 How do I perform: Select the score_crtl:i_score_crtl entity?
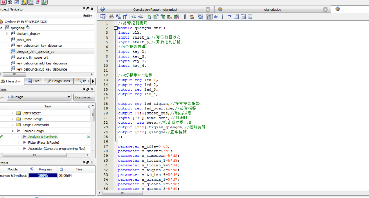point(32,58)
